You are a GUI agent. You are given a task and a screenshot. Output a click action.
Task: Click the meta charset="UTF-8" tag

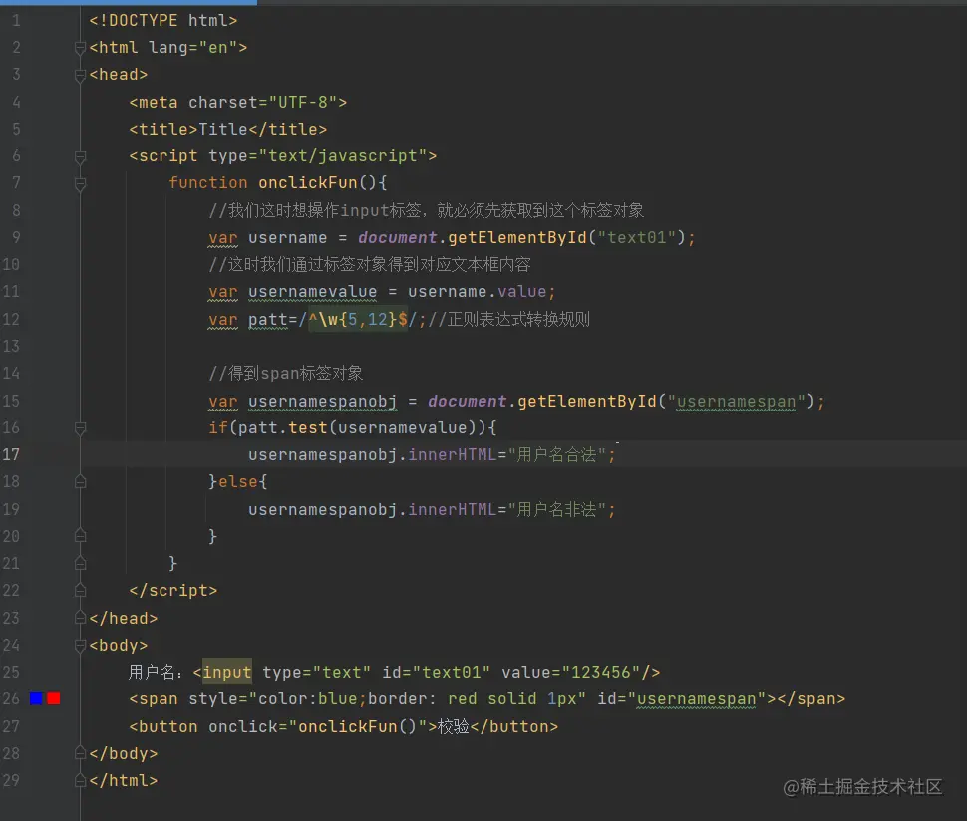pyautogui.click(x=238, y=102)
